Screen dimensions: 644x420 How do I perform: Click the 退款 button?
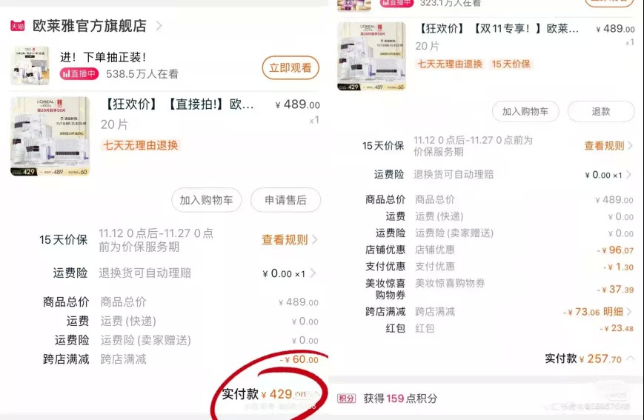coord(601,111)
